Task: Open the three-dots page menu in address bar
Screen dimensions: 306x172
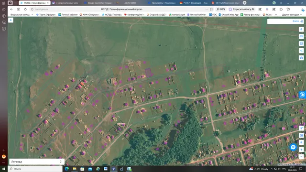Action: 207,9
